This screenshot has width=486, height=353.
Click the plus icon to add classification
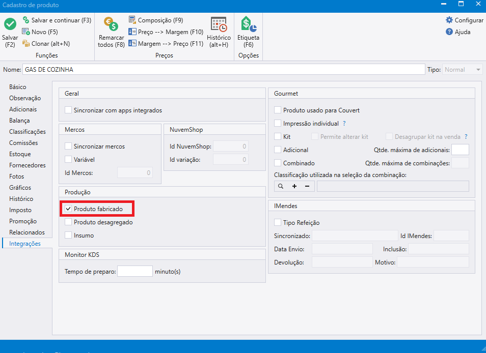(x=294, y=186)
